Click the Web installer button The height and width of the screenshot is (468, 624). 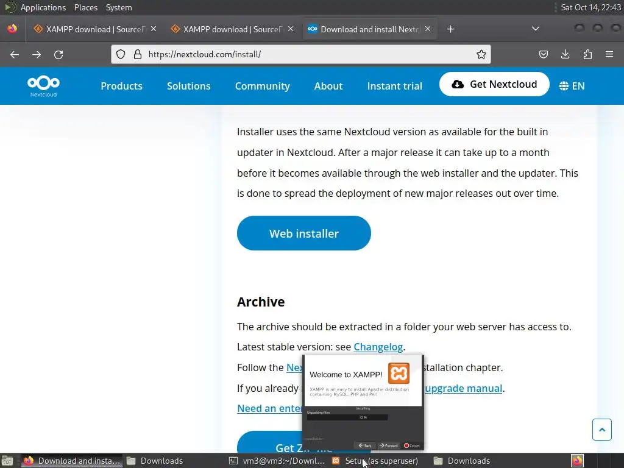pyautogui.click(x=303, y=233)
